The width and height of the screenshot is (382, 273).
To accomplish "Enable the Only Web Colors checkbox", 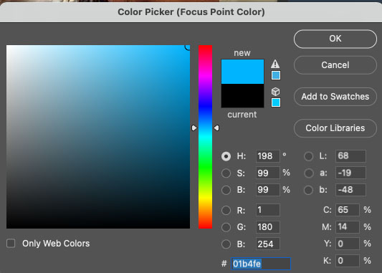I will pos(11,244).
